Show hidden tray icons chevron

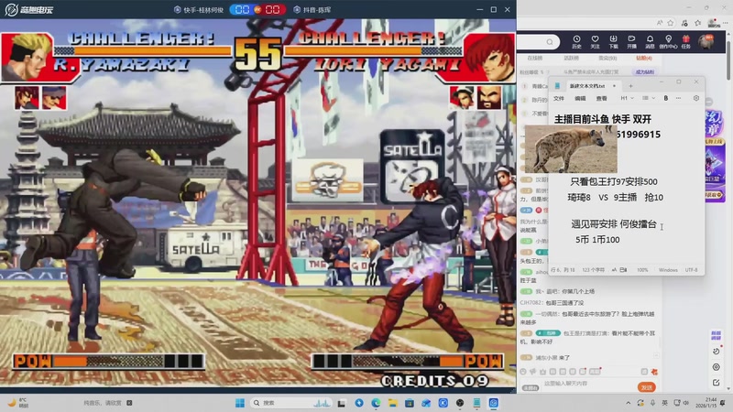click(628, 403)
